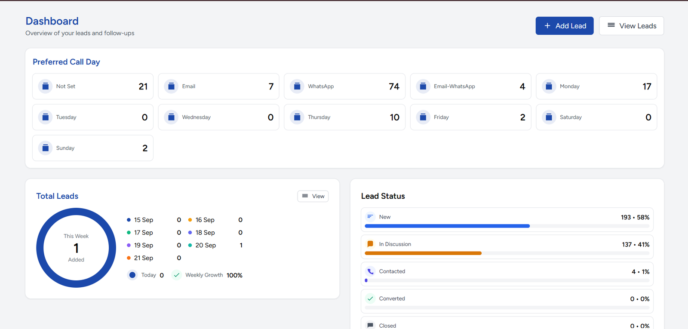Click the Email-WhatsApp card calendar icon
Screen dimensions: 688x329
(x=423, y=86)
